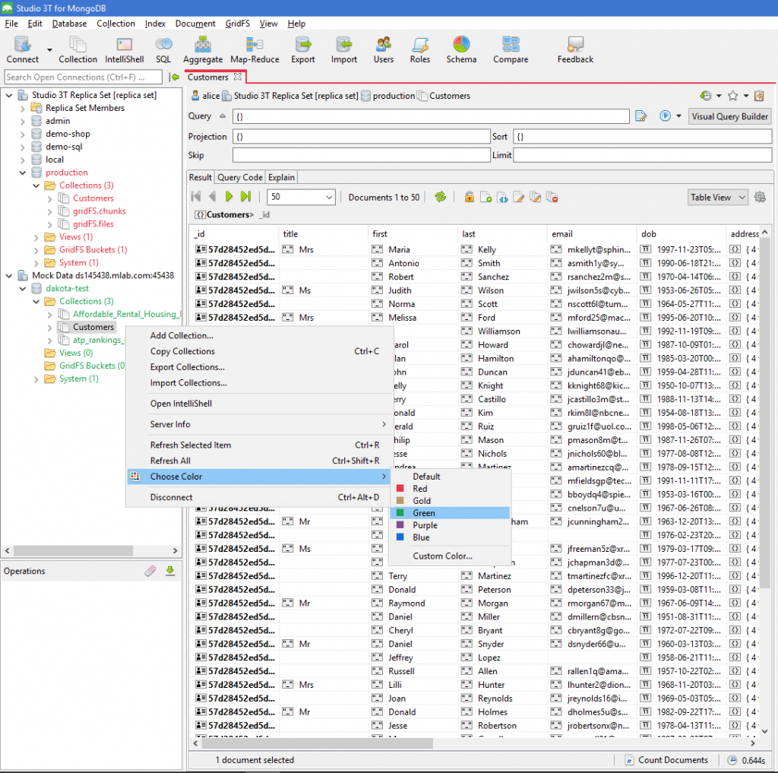Close the Customers tab

[238, 77]
